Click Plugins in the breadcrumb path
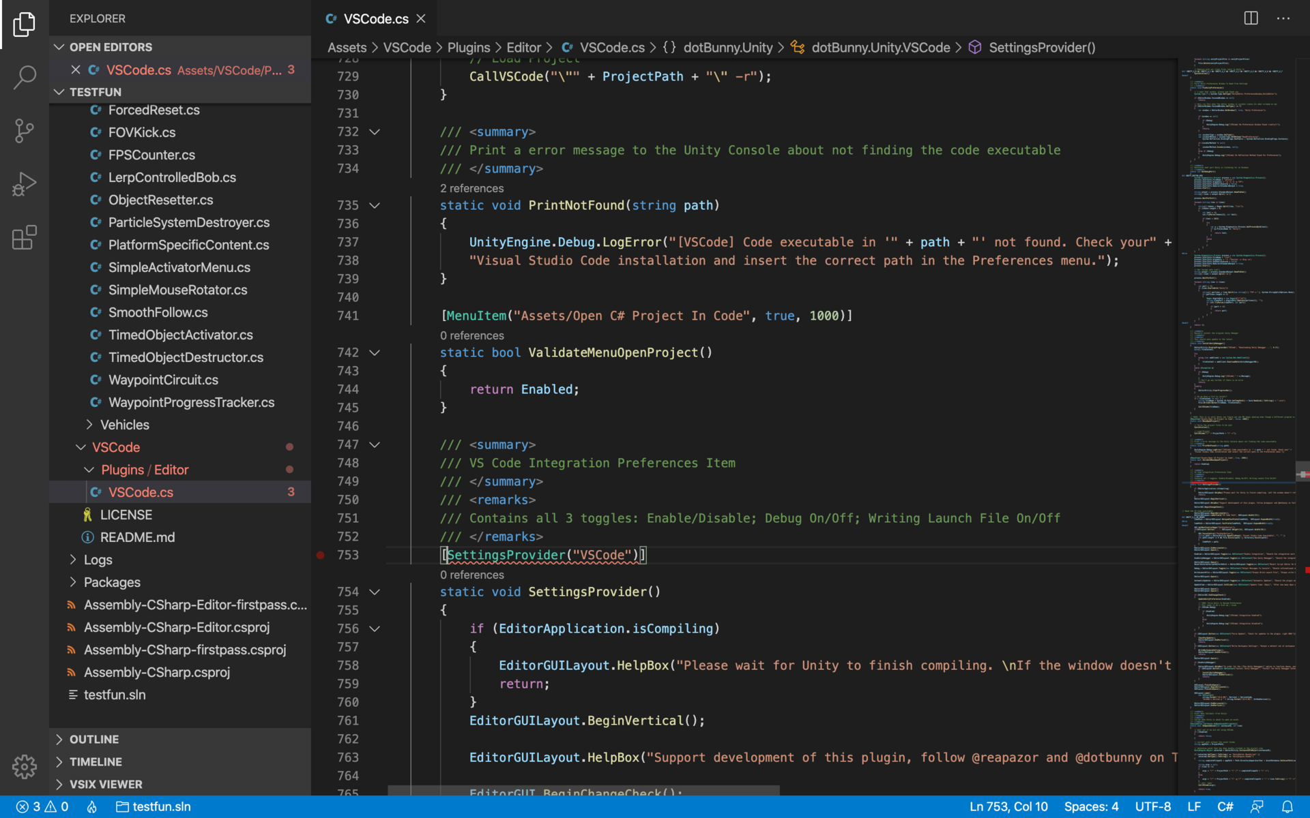Image resolution: width=1310 pixels, height=818 pixels. pos(469,47)
